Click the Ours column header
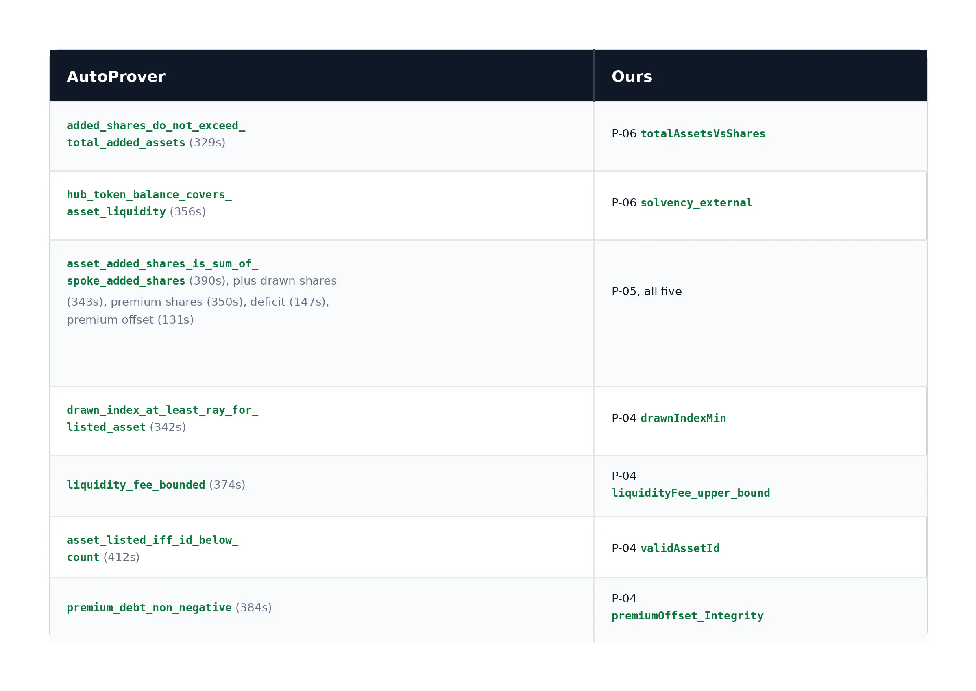976x691 pixels. 760,76
